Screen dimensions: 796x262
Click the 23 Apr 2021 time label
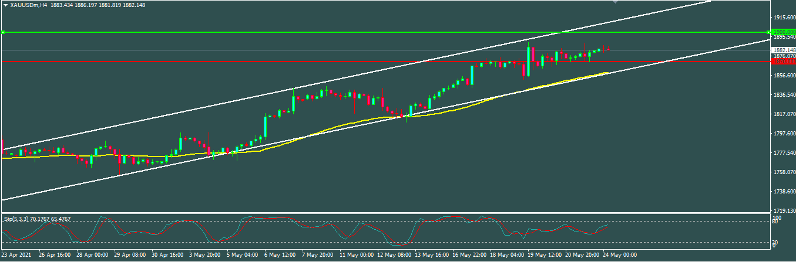(x=17, y=256)
